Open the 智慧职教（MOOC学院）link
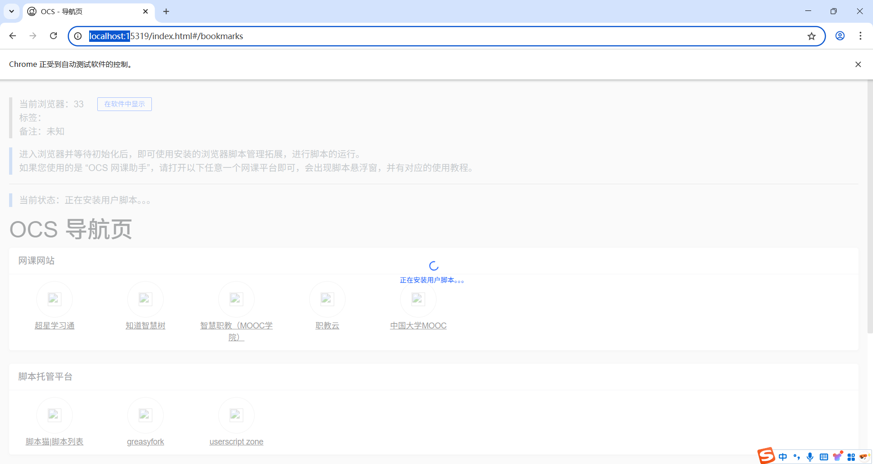 [236, 331]
